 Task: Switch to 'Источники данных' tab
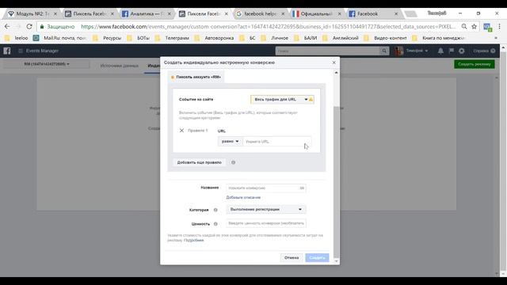[x=120, y=66]
